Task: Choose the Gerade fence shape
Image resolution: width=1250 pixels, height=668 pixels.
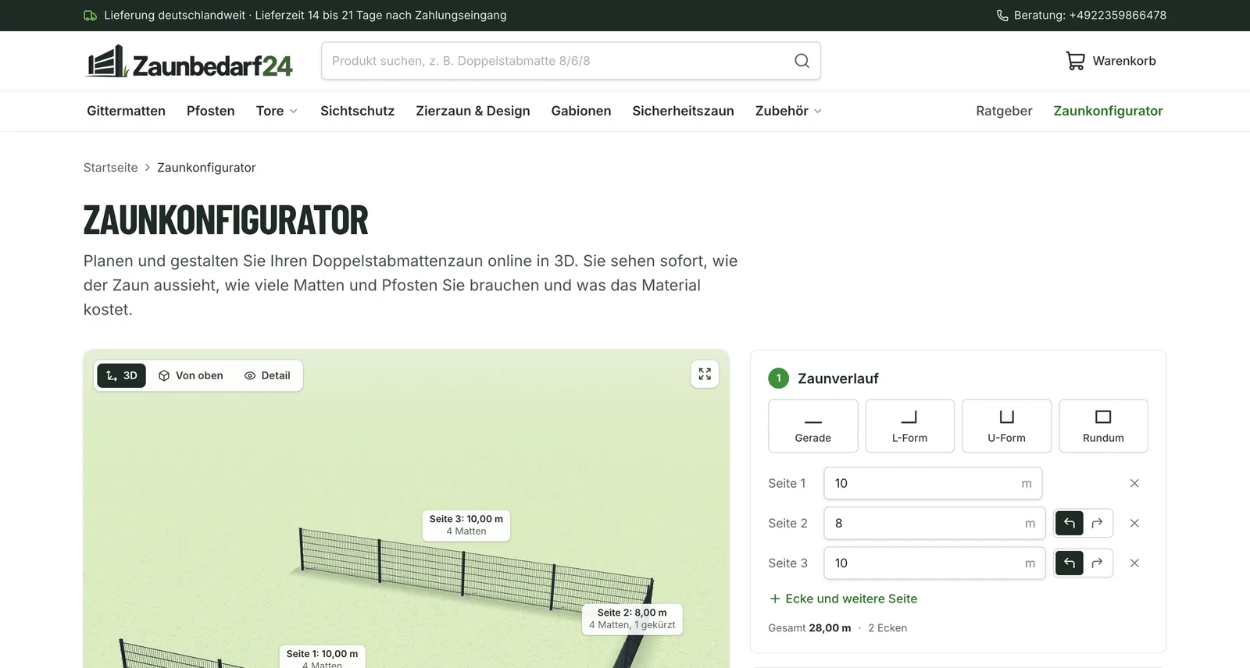Action: point(813,426)
